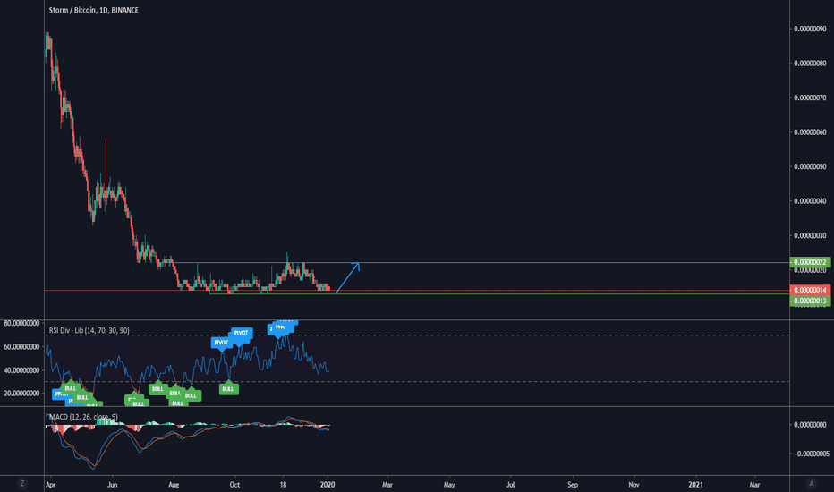Click the 0.00000070 price axis label
This screenshot has height=492, width=834.
pos(810,98)
